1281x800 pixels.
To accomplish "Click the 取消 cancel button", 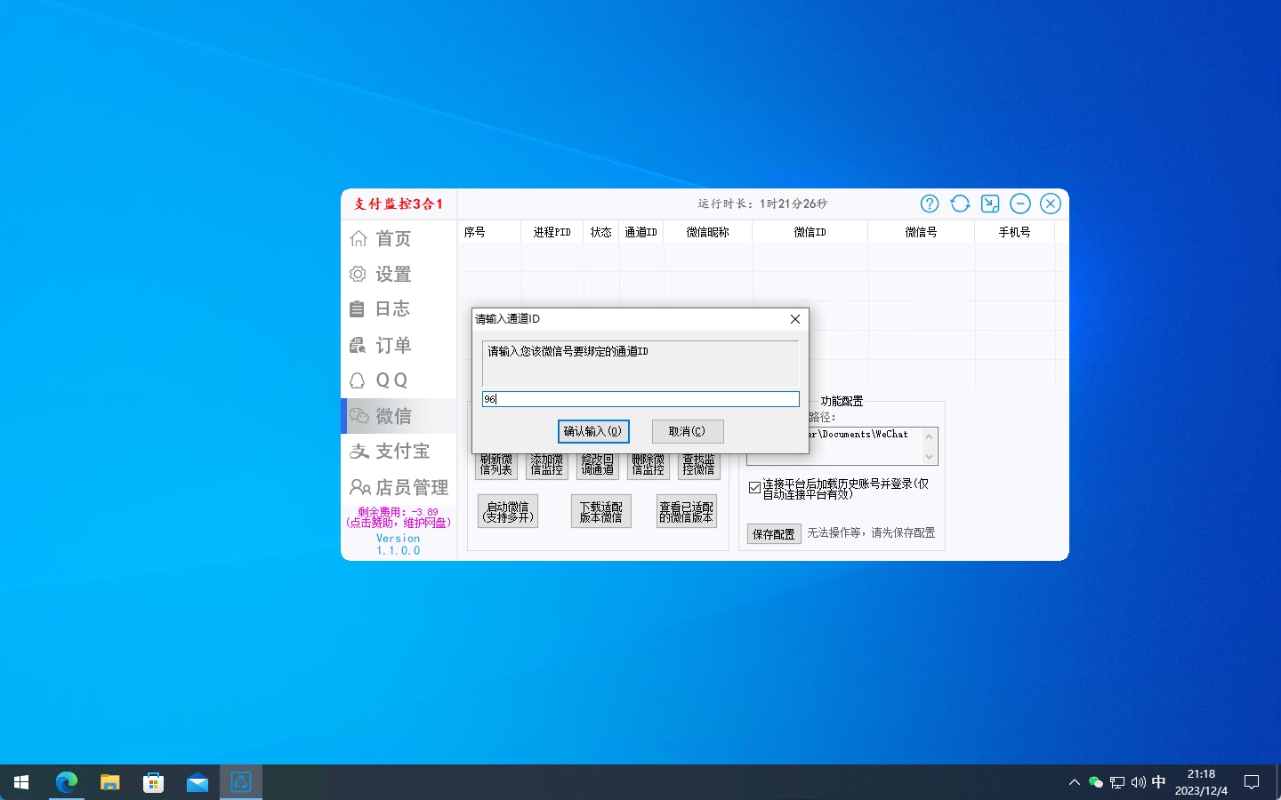I will (x=687, y=431).
